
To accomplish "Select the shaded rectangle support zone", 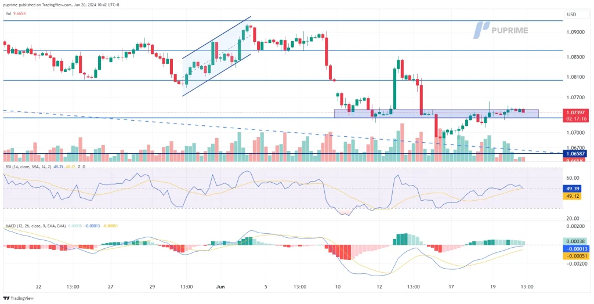I will pyautogui.click(x=436, y=113).
